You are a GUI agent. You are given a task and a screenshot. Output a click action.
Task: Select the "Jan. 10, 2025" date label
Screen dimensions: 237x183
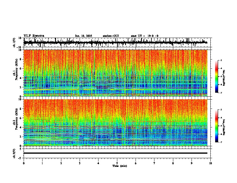click(83, 36)
